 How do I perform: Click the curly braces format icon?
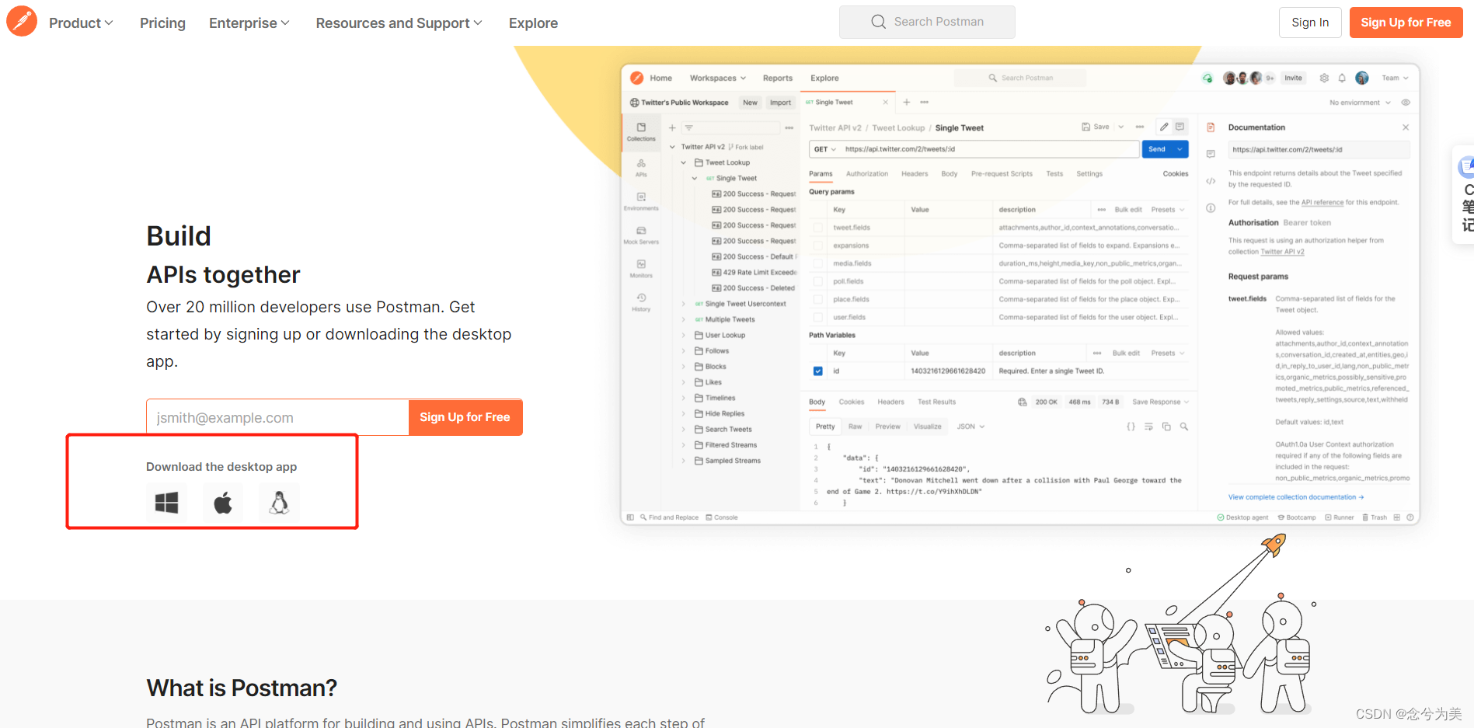click(1131, 427)
